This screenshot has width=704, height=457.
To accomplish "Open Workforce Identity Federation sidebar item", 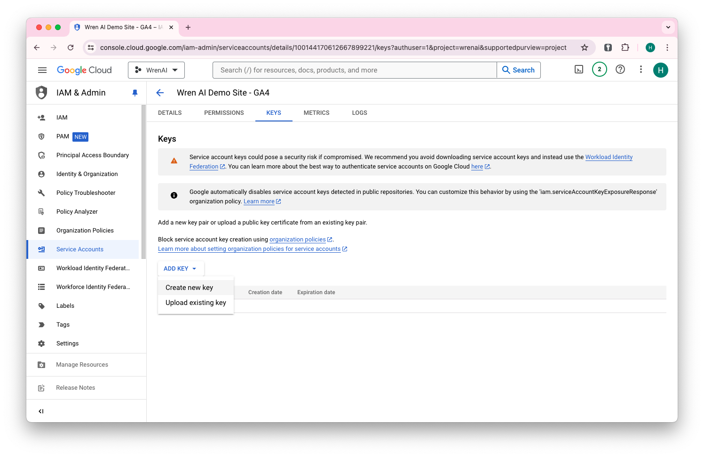I will click(x=83, y=287).
